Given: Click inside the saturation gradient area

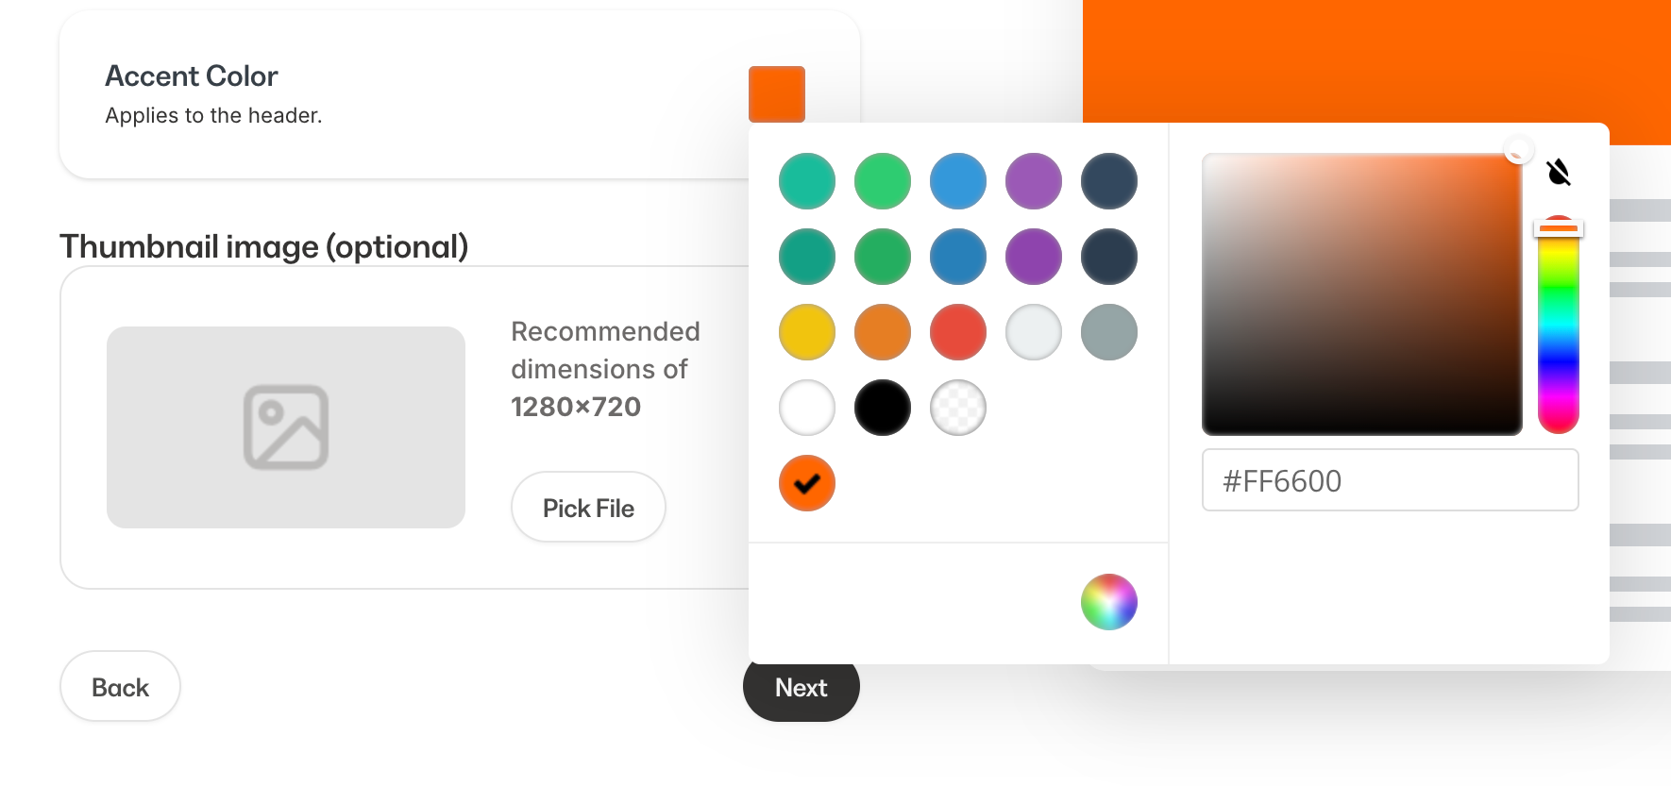Looking at the screenshot, I should tap(1361, 293).
